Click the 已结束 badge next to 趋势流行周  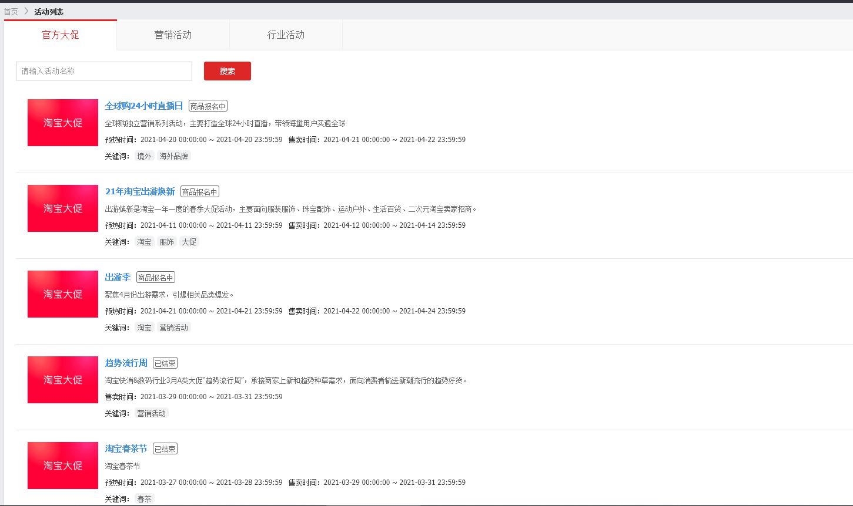click(165, 362)
